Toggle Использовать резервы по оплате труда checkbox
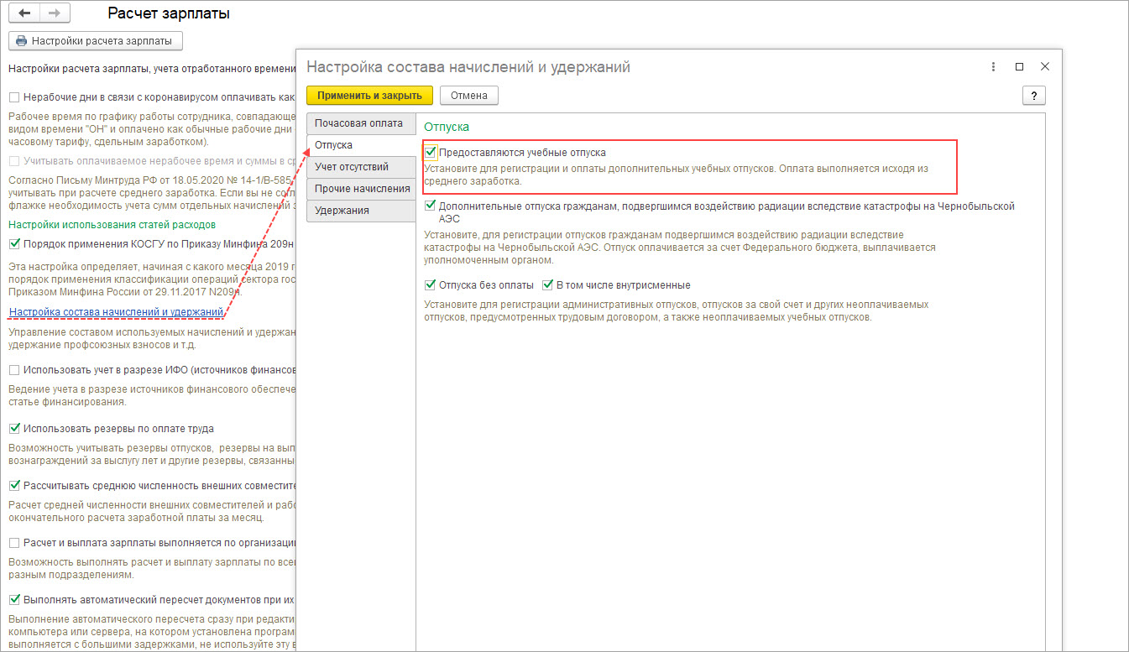The image size is (1129, 652). 14,428
